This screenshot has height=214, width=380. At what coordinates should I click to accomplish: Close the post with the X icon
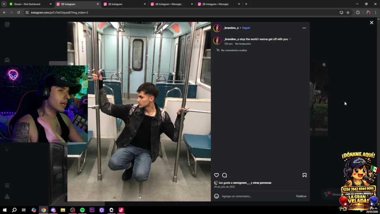371,23
